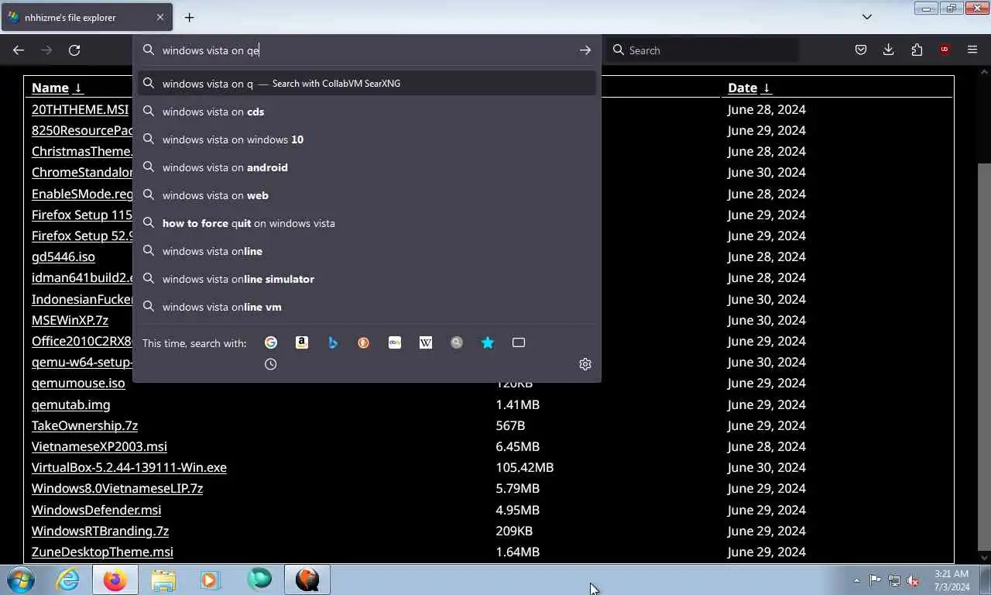Sort the list by Date column
This screenshot has width=991, height=595.
click(x=749, y=88)
